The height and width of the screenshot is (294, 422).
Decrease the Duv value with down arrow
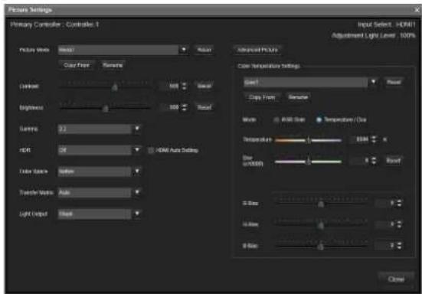(374, 163)
